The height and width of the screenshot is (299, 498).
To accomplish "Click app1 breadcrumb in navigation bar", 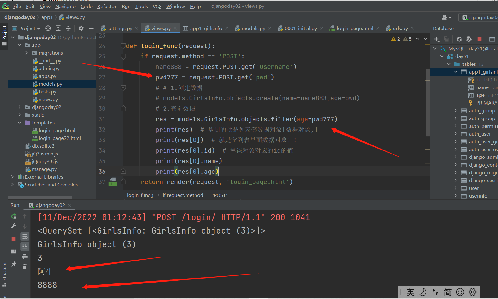I will (47, 17).
